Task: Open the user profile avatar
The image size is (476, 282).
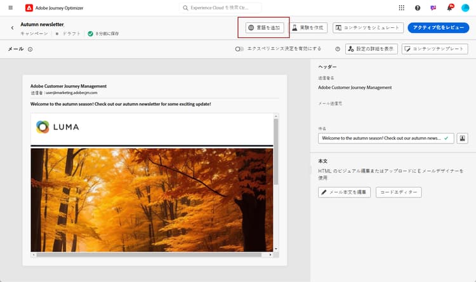Action: pyautogui.click(x=465, y=8)
